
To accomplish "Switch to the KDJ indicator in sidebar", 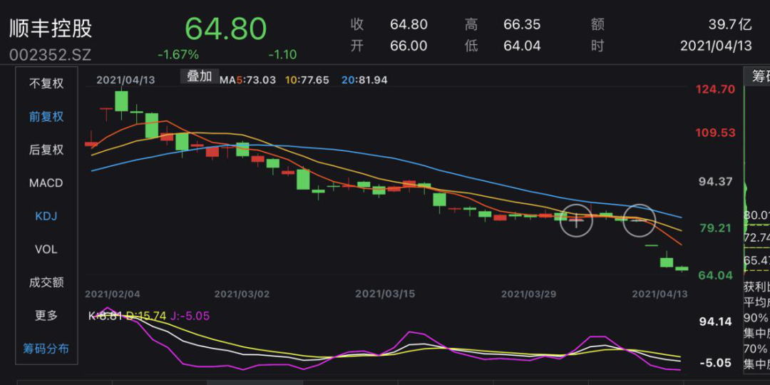I will [46, 216].
